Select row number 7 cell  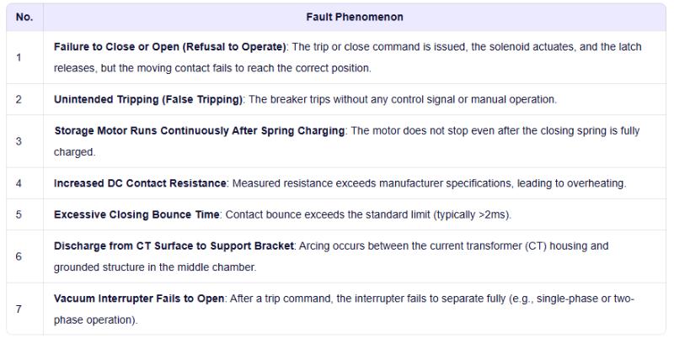click(x=19, y=309)
